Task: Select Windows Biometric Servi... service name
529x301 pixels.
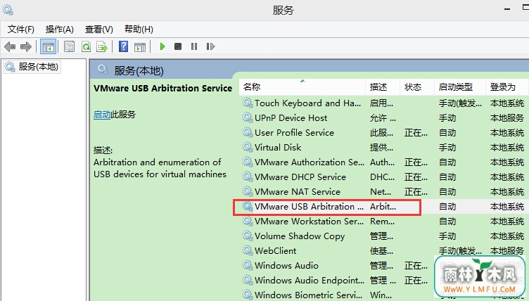Action: pos(308,295)
